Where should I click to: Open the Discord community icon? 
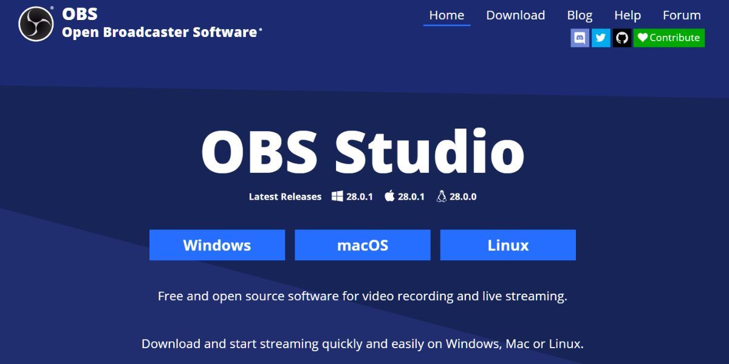click(579, 38)
